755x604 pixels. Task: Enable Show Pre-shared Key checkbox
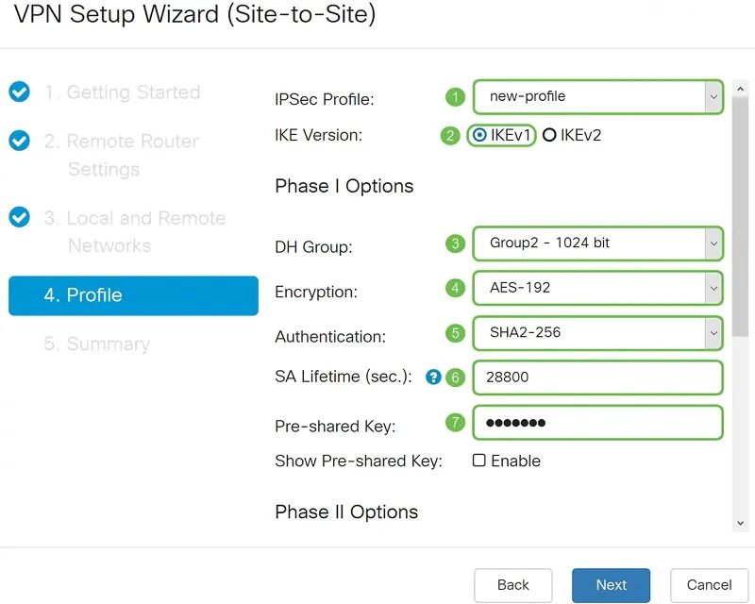coord(479,461)
